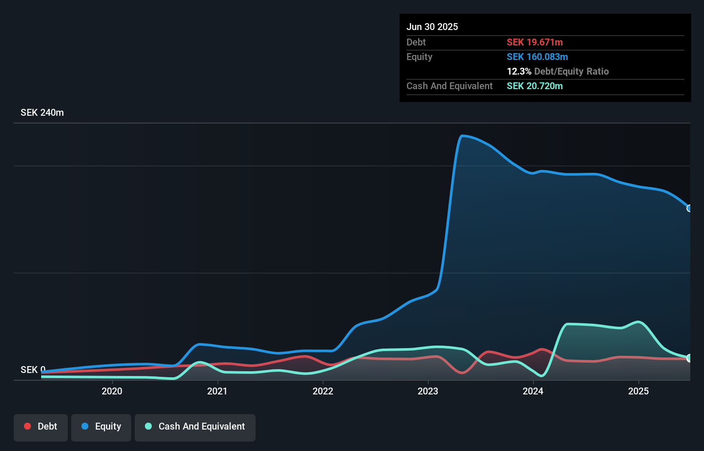
Task: Expand the Jun 30 2025 tooltip header
Action: click(432, 27)
